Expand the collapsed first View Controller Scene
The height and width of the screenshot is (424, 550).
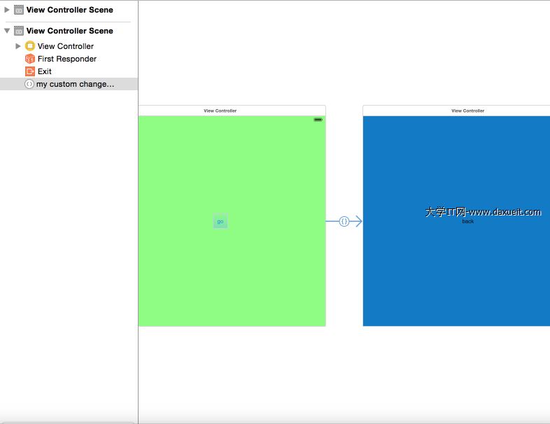point(7,10)
